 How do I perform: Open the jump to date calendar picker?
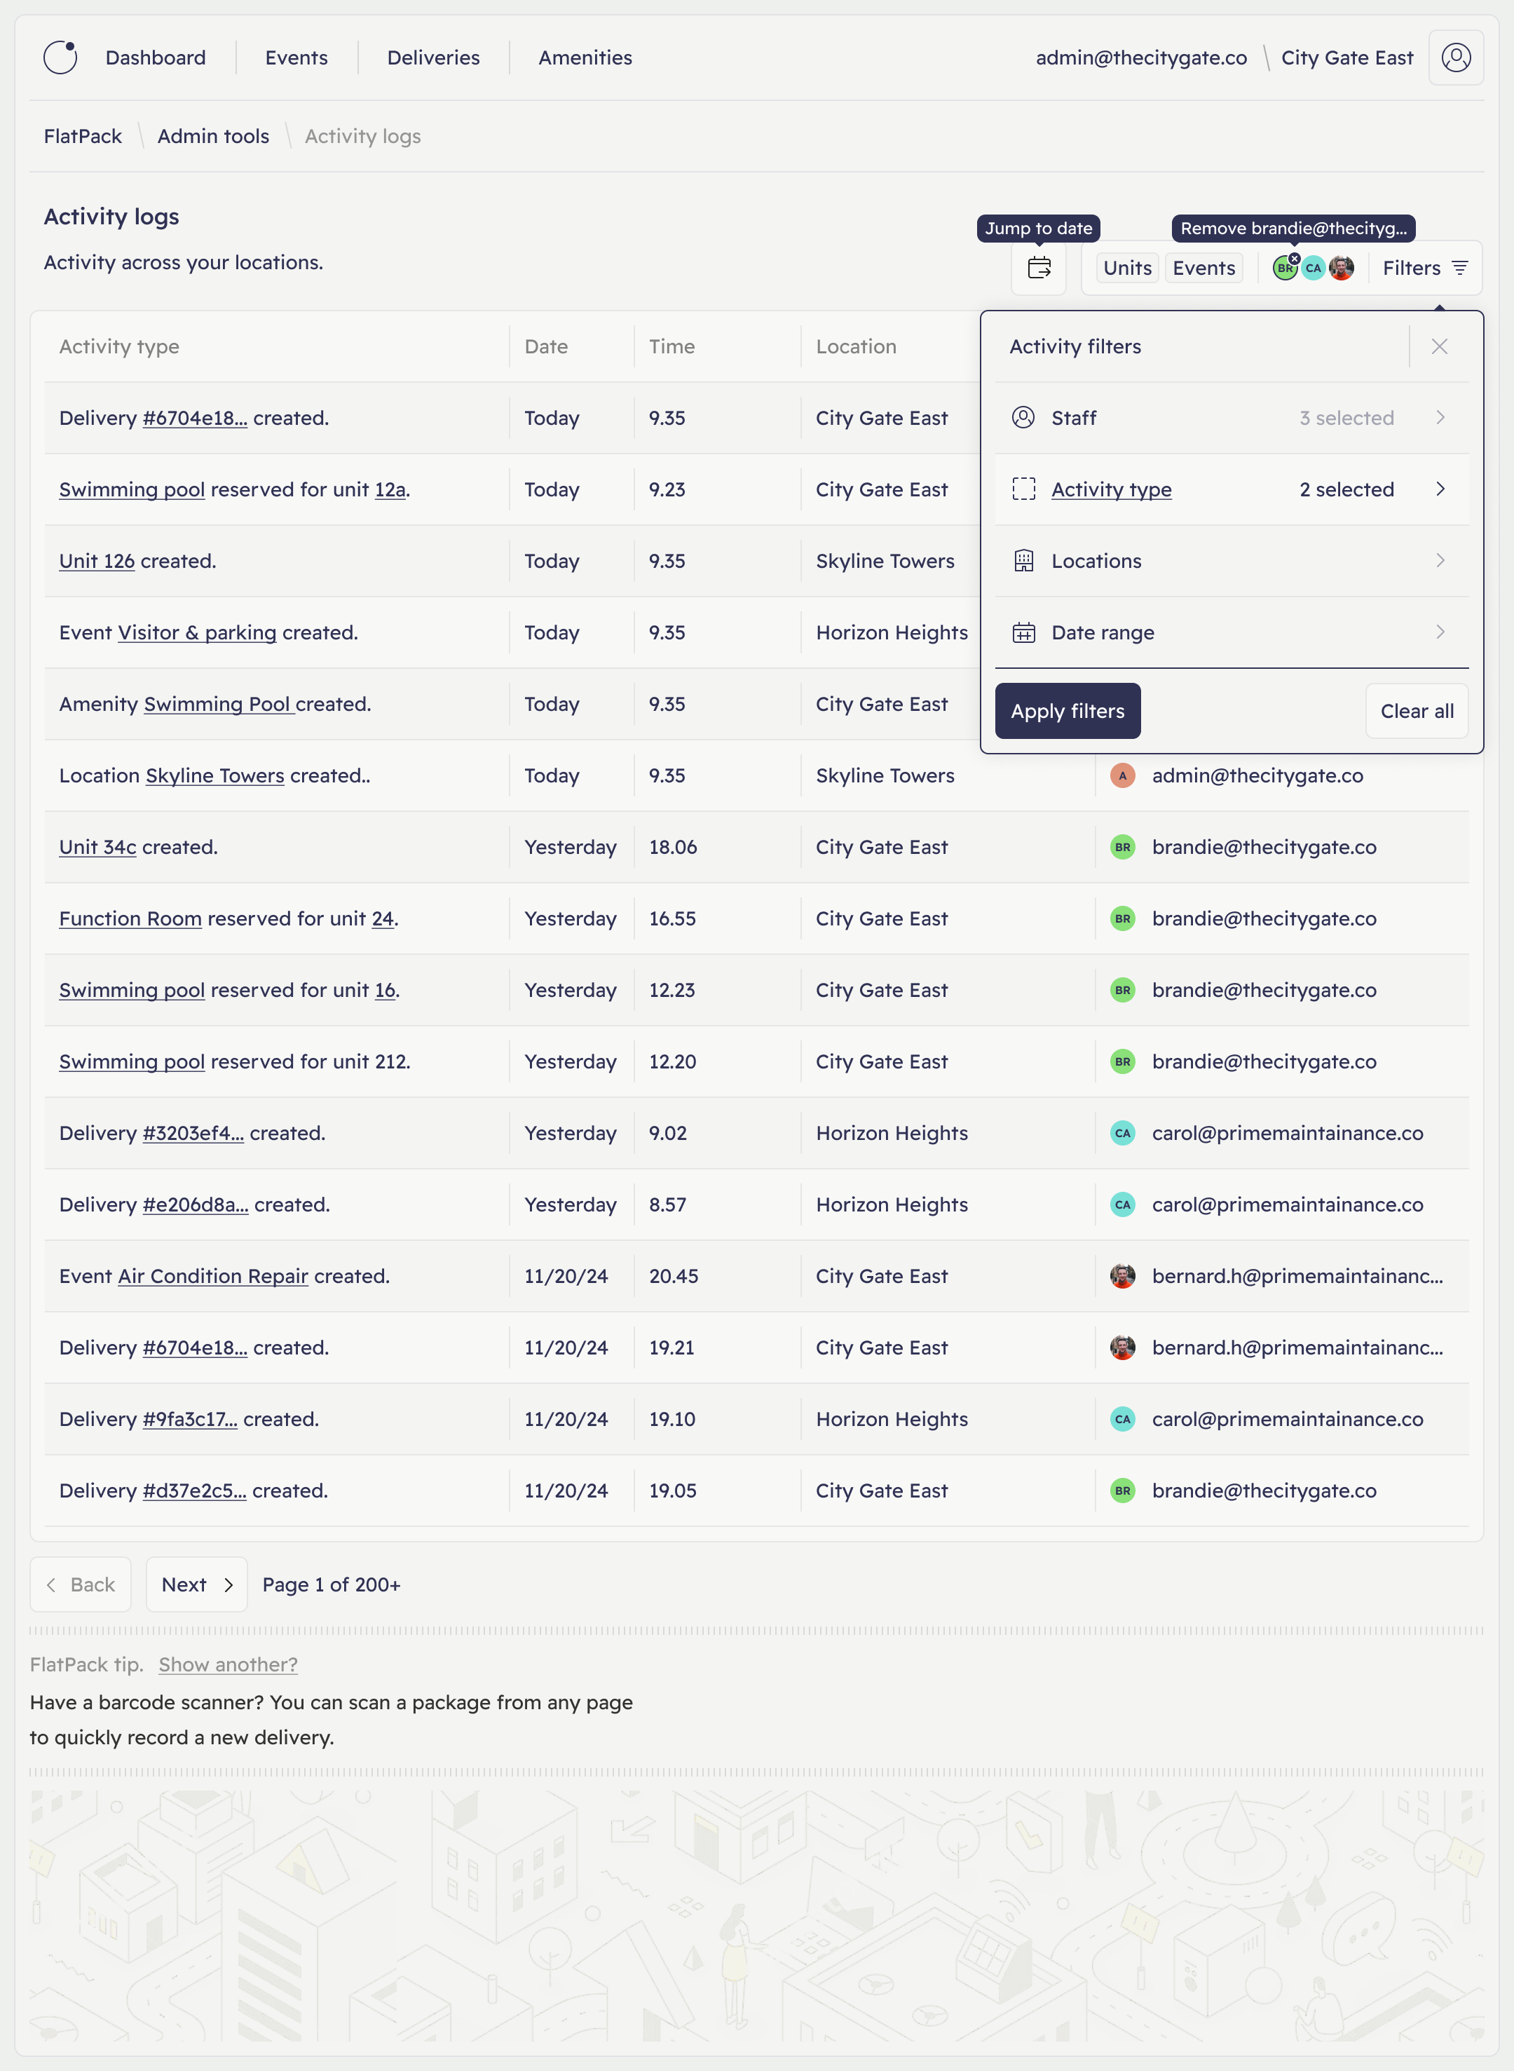point(1038,269)
